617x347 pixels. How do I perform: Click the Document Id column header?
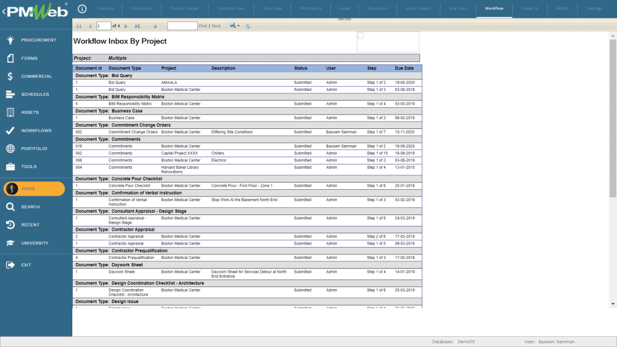pos(89,68)
